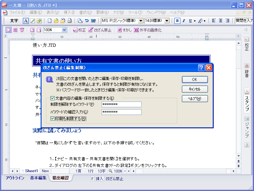
Task: Open the font size 14.0 dropdown
Action: tap(167, 21)
